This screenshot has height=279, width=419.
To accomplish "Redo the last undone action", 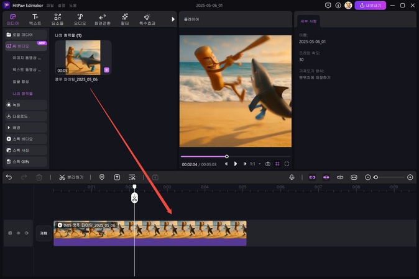I will pyautogui.click(x=24, y=177).
